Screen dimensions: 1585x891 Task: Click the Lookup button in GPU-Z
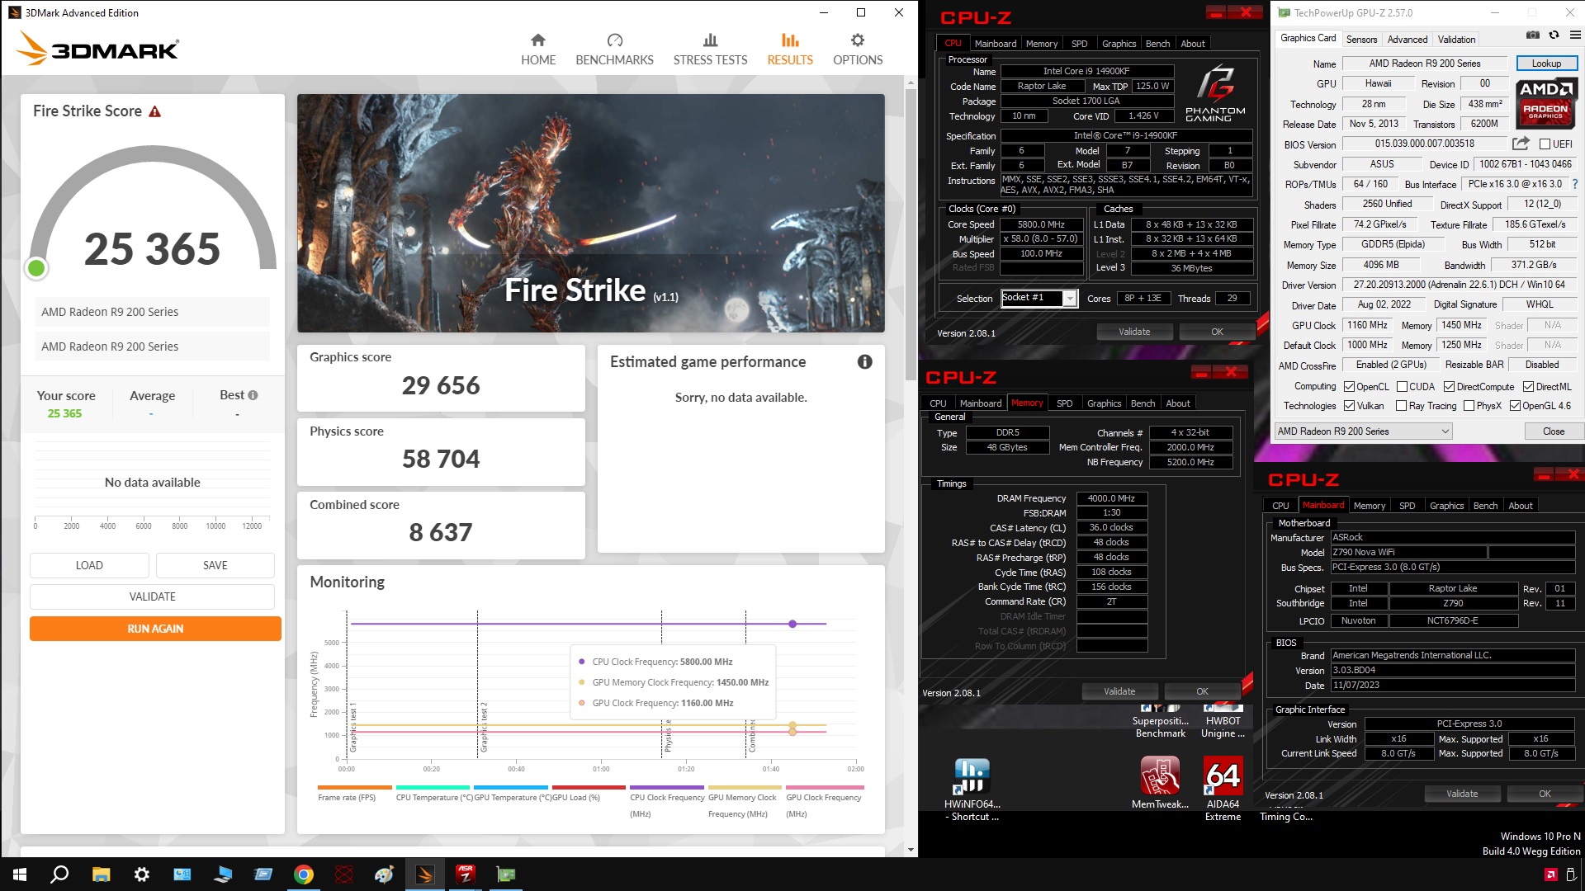pyautogui.click(x=1546, y=64)
